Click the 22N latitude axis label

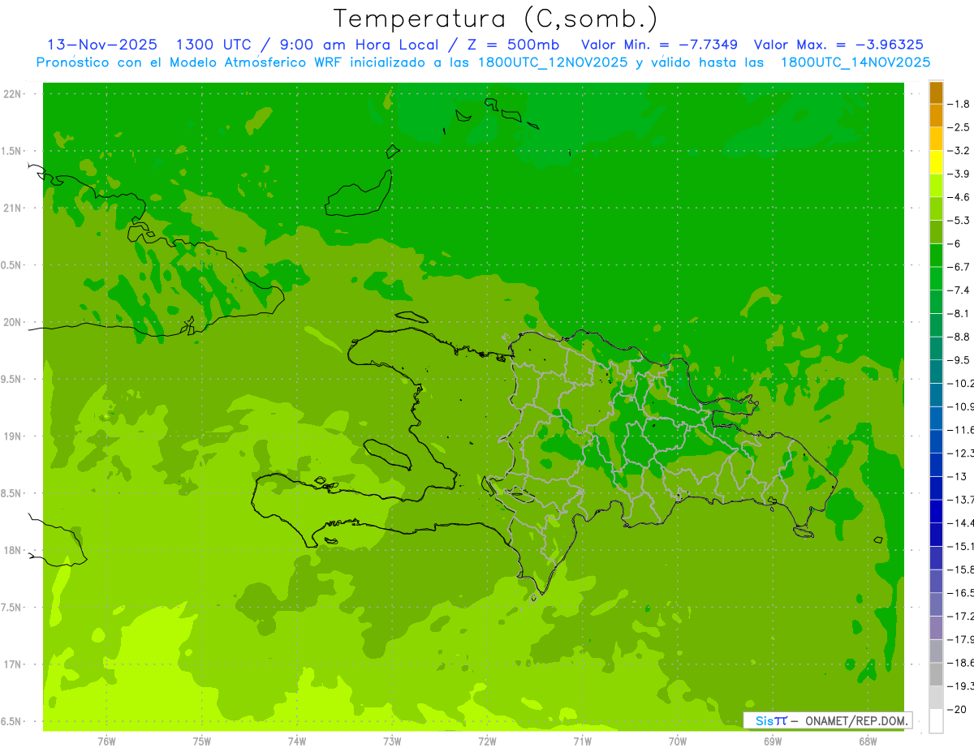point(13,94)
